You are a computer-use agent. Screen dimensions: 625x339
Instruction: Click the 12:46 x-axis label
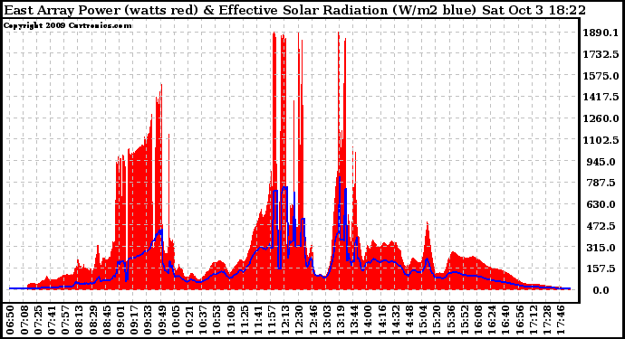[x=313, y=319]
